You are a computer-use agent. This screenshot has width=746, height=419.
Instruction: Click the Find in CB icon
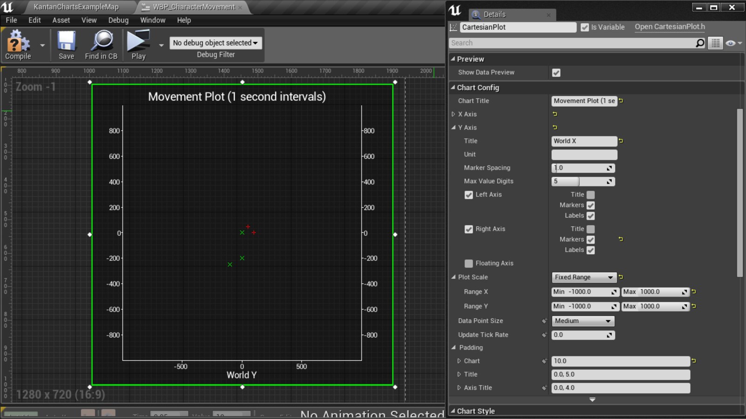(101, 42)
